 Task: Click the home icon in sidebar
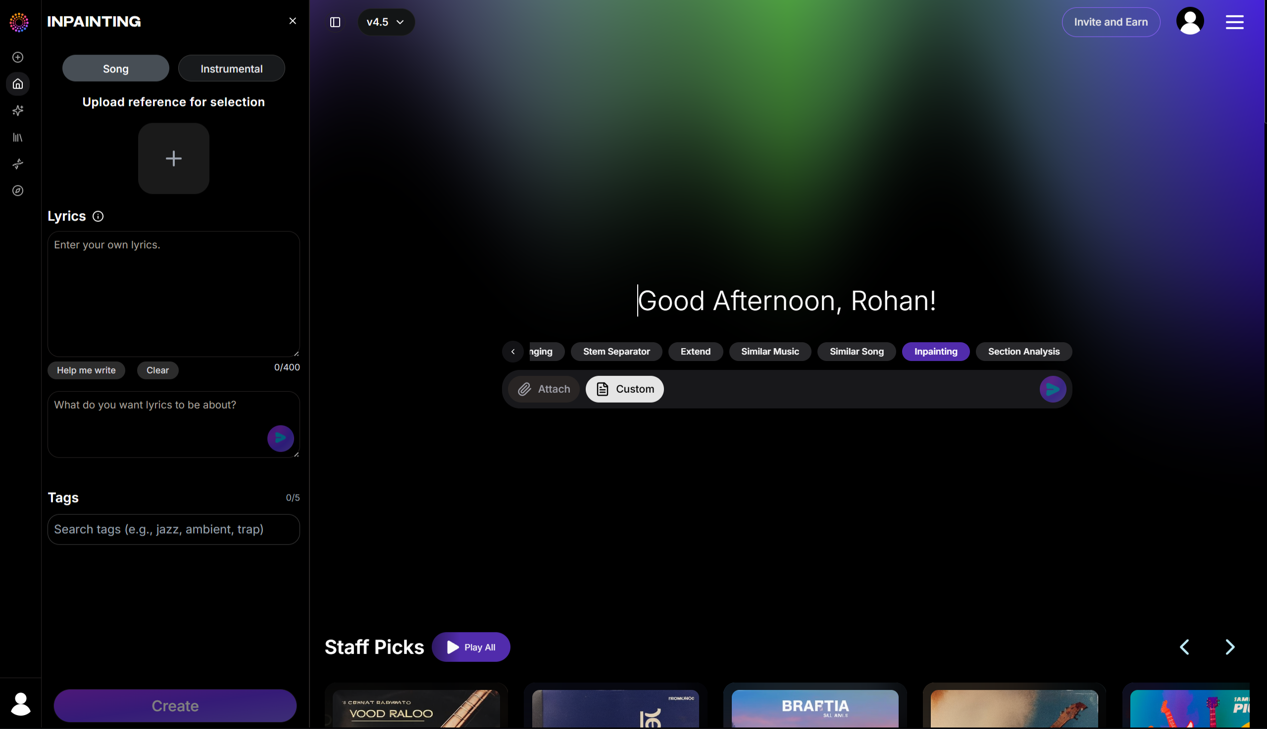[18, 84]
